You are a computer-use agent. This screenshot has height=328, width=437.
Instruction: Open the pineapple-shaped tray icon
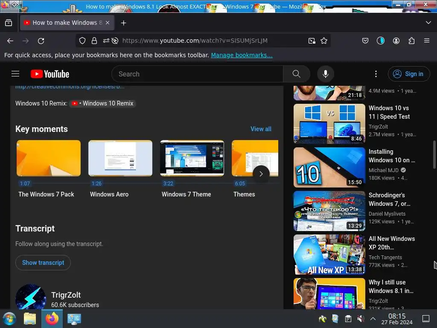[x=323, y=319]
